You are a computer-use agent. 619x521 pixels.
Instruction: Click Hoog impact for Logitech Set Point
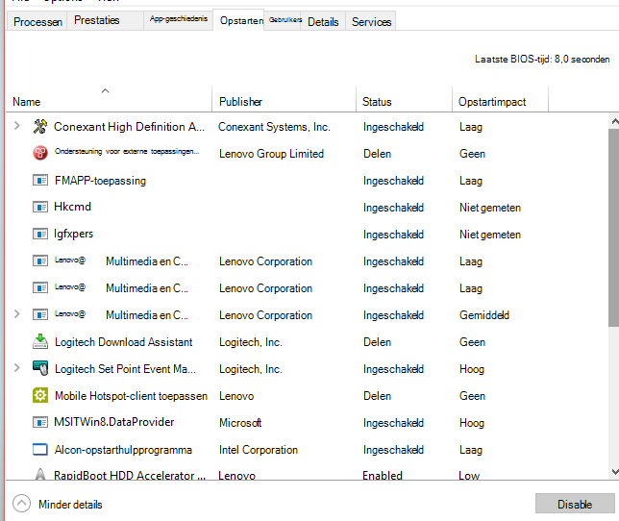pyautogui.click(x=472, y=369)
